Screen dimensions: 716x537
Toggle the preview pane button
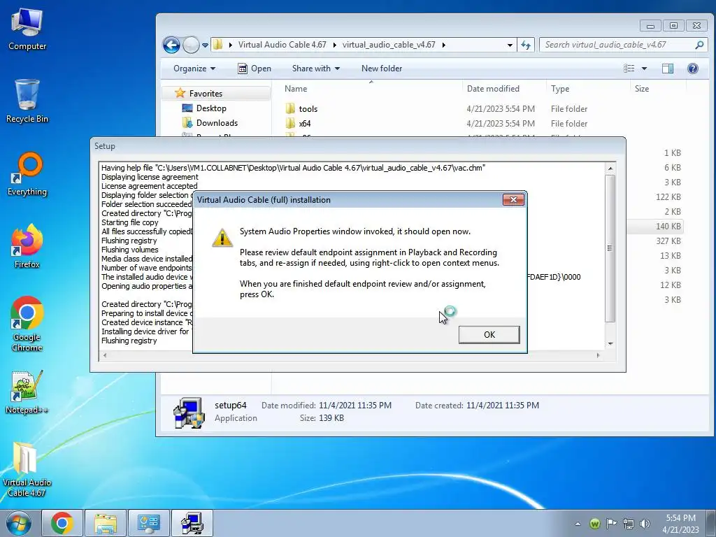[x=668, y=69]
